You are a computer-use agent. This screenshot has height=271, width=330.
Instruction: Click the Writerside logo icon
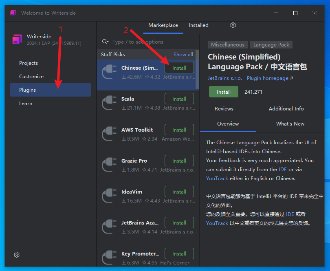17,40
